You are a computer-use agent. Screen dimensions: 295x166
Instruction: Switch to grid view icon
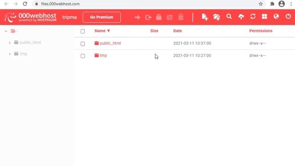(265, 17)
